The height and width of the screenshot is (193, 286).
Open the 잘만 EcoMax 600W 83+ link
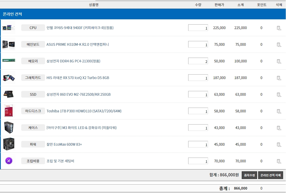(x=64, y=144)
